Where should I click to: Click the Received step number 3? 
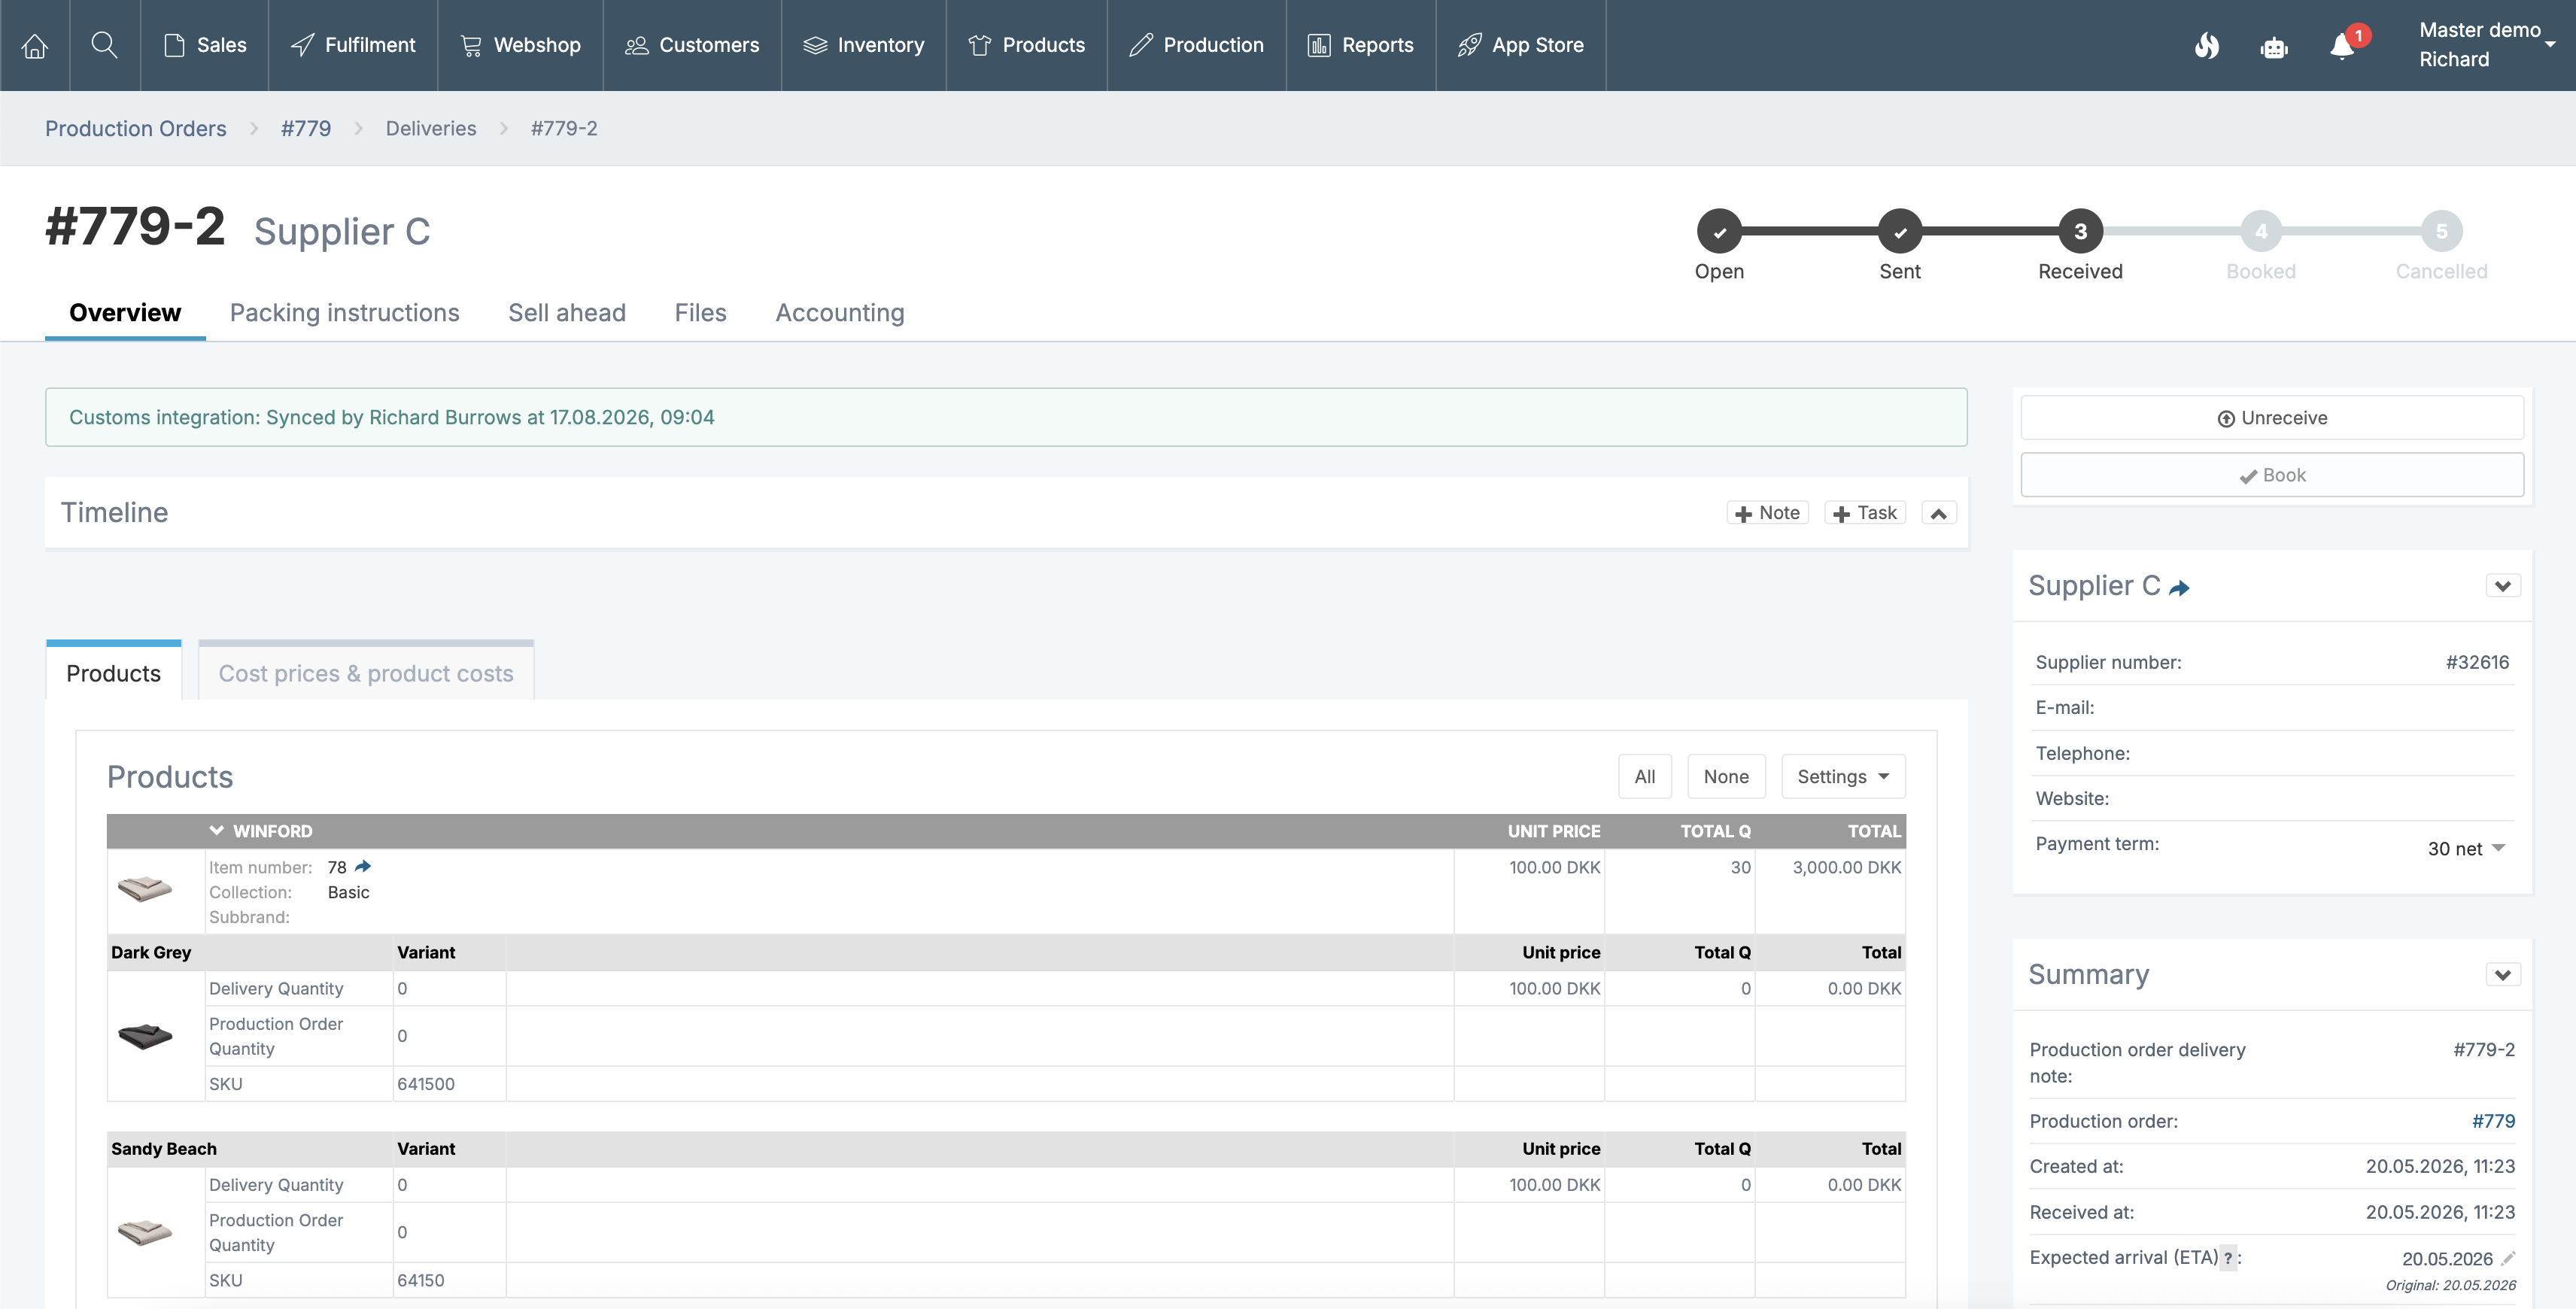click(2080, 231)
